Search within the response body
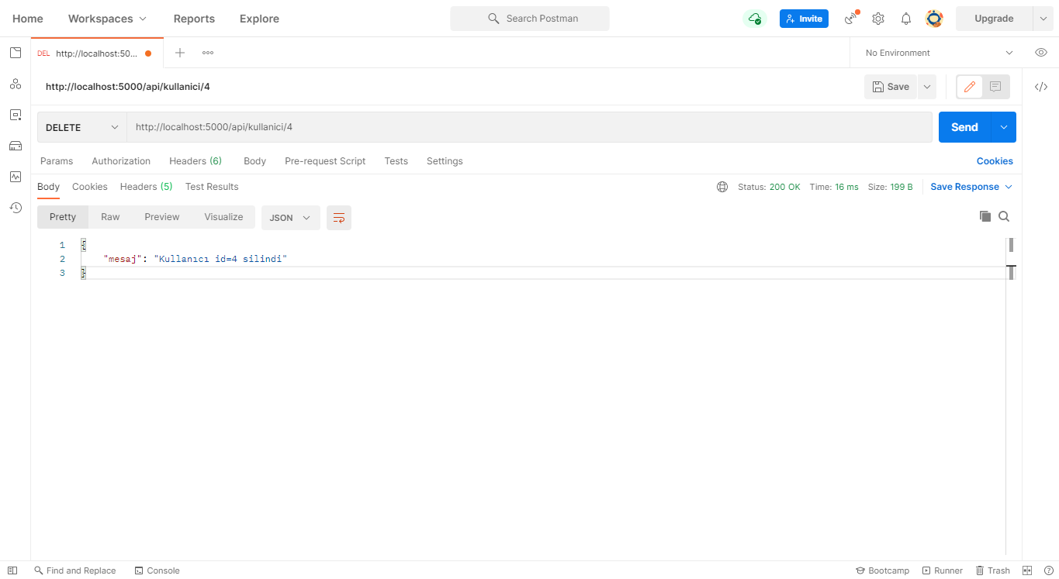This screenshot has height=579, width=1059. tap(1004, 216)
